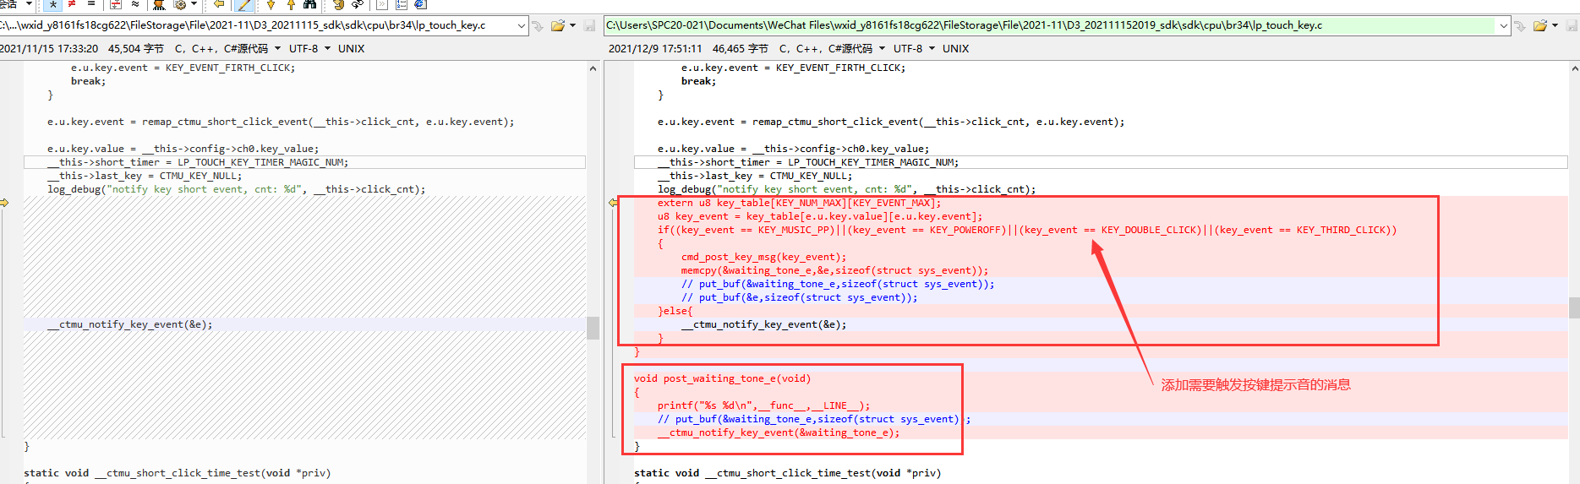Toggle the Show Differences not-equal filter

[x=72, y=4]
